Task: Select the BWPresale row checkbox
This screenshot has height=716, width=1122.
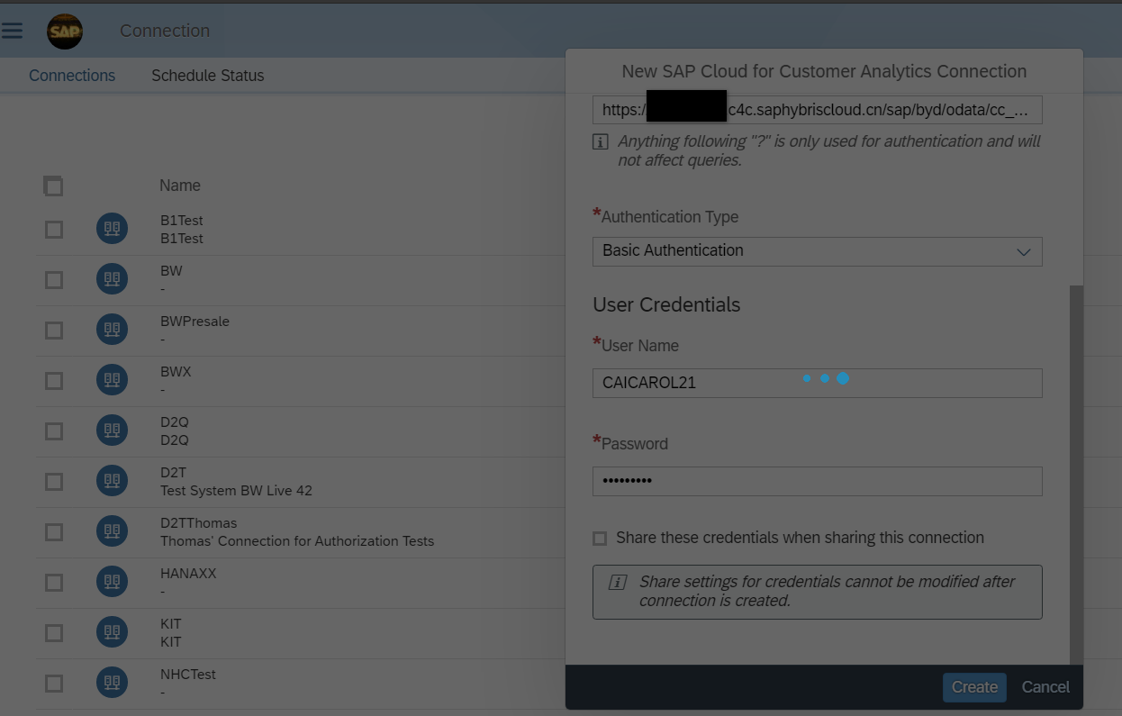Action: click(54, 331)
